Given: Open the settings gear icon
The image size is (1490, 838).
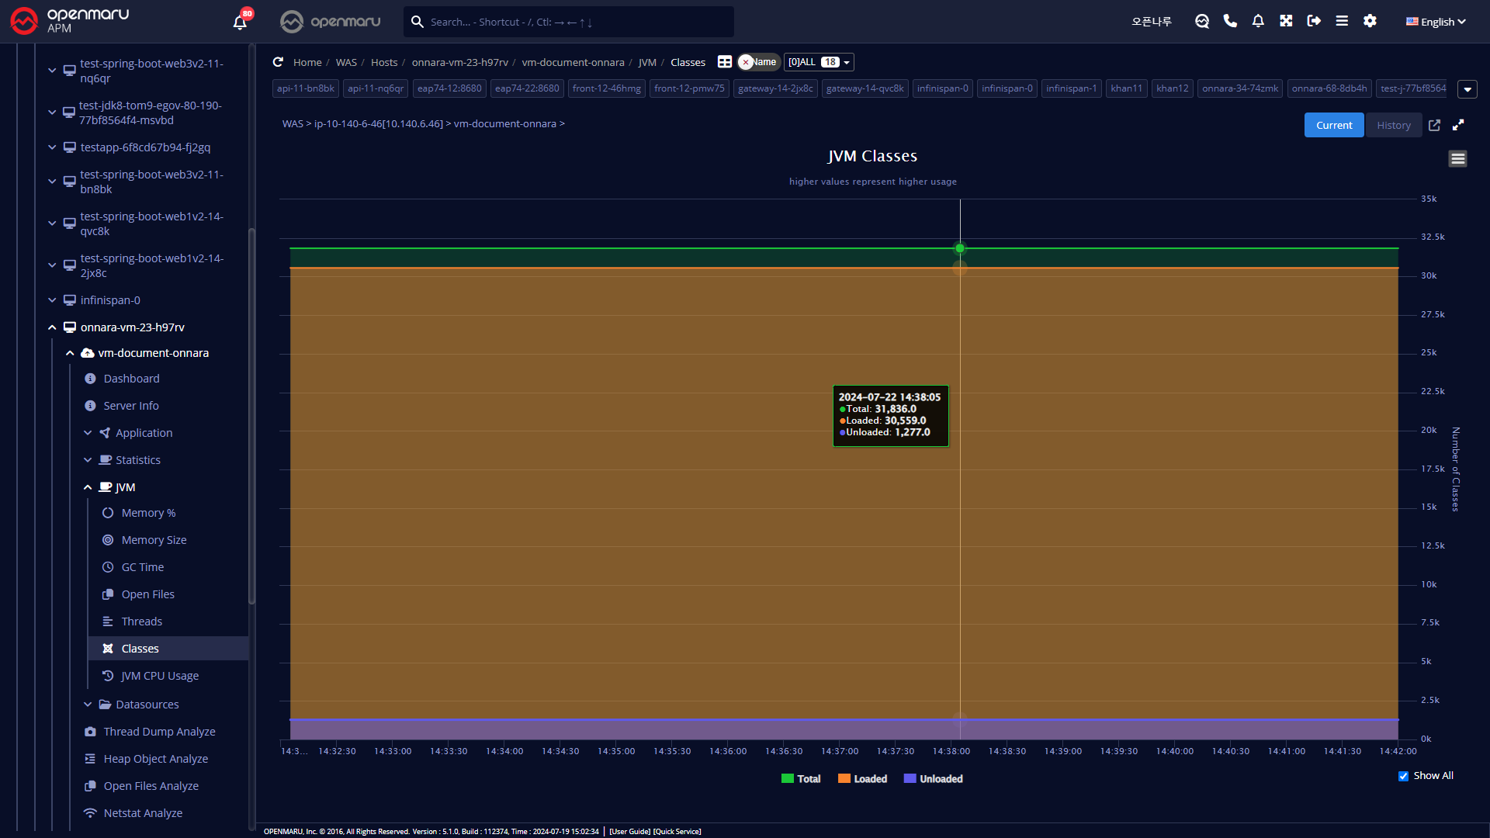Looking at the screenshot, I should click(1370, 21).
